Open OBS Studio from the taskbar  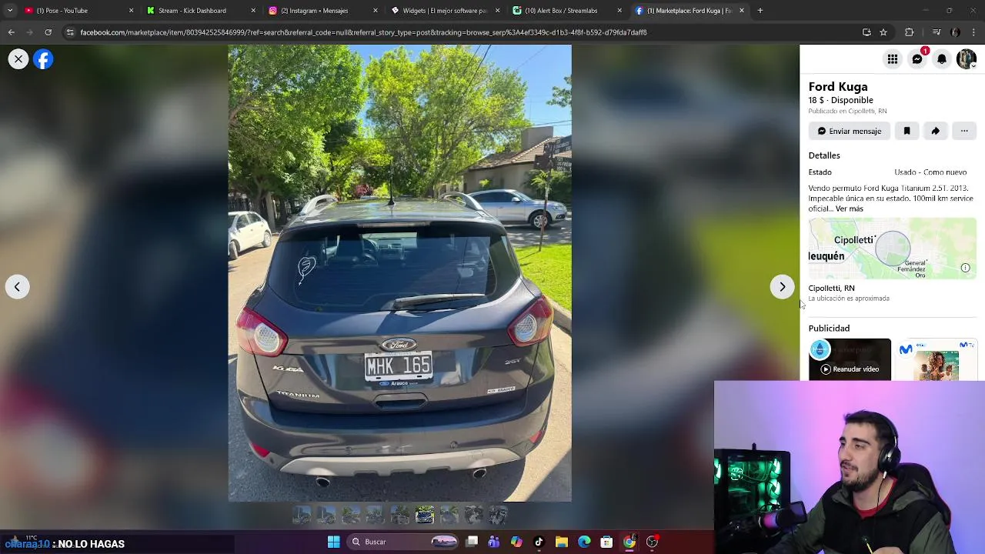tap(653, 542)
